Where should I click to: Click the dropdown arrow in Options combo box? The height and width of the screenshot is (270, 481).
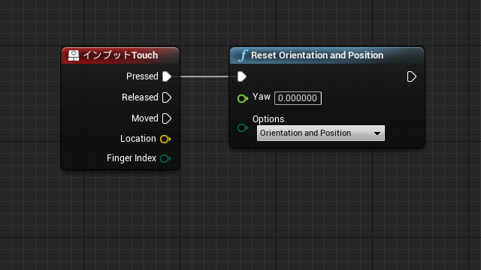tap(377, 133)
